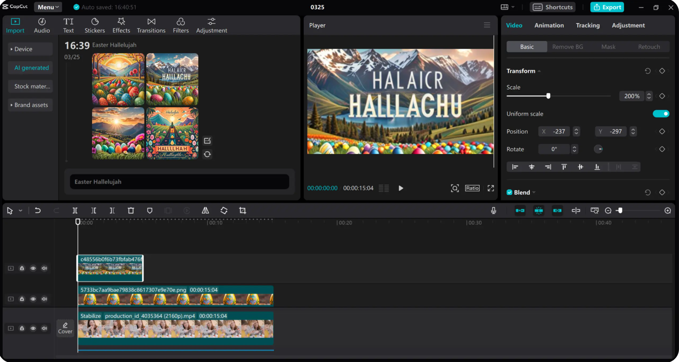Open the Shortcuts window
This screenshot has height=362, width=679.
552,7
